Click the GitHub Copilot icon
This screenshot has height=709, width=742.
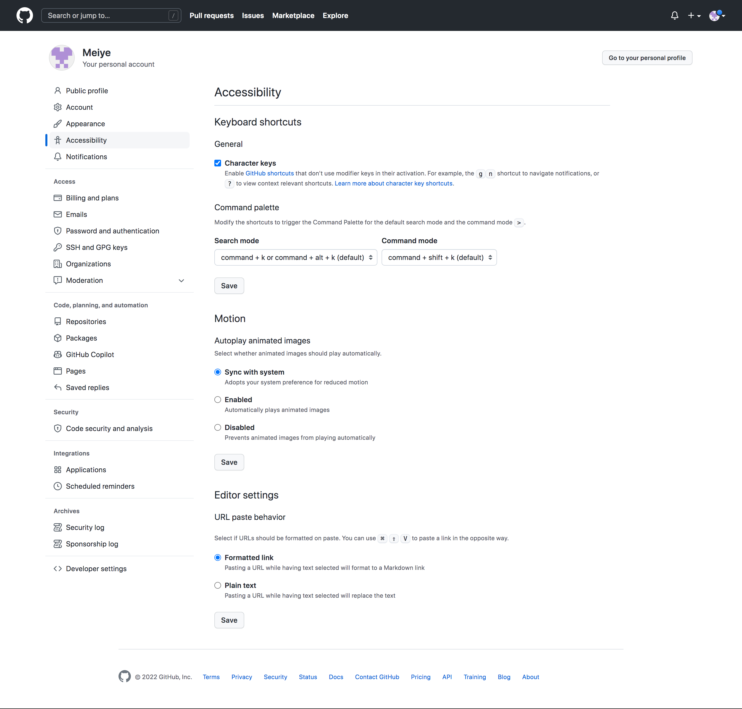57,354
